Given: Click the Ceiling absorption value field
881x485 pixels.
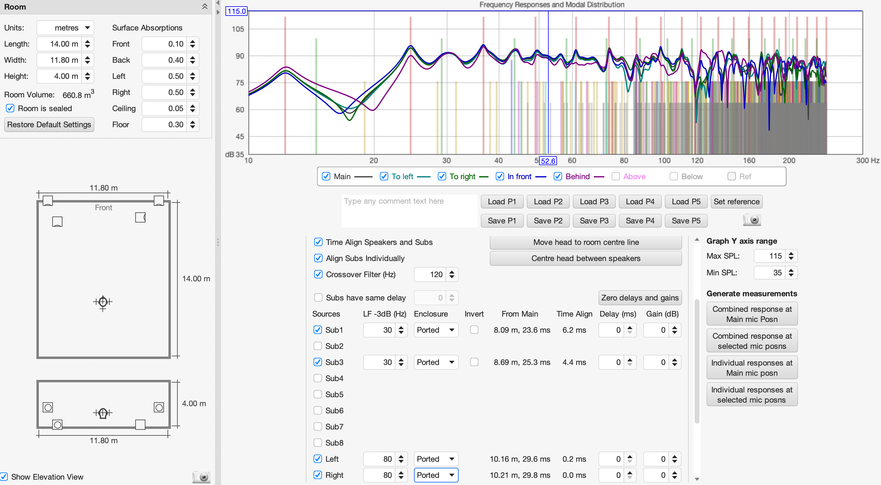Looking at the screenshot, I should tap(164, 108).
